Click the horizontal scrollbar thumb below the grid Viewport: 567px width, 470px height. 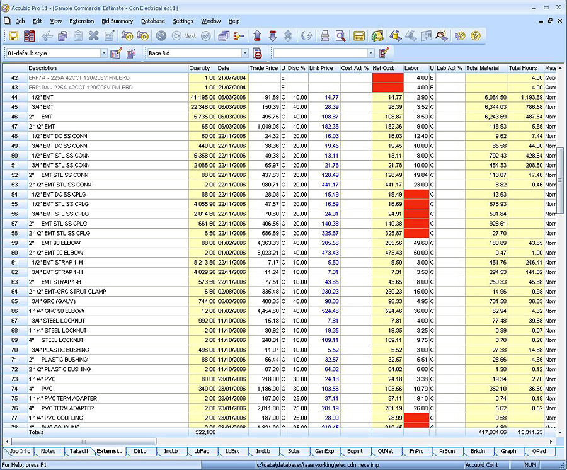coord(85,442)
